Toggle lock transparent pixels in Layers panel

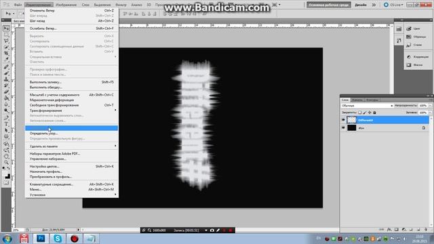click(360, 113)
